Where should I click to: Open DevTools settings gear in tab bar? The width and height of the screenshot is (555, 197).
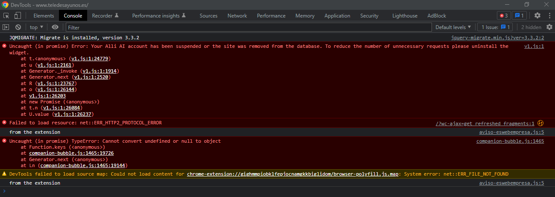tap(537, 16)
